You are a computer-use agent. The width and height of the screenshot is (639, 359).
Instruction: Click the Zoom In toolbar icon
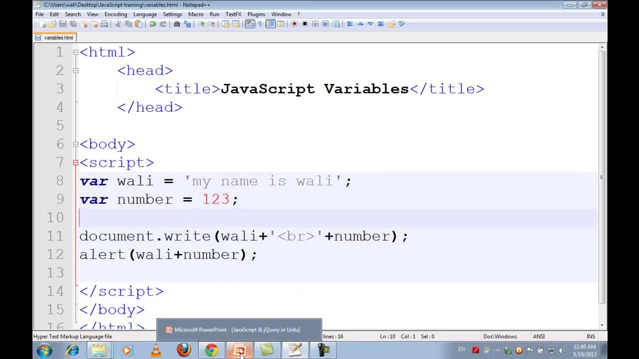(202, 24)
